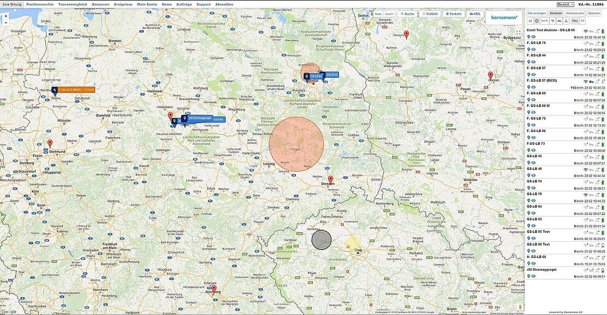The width and height of the screenshot is (607, 315).
Task: Sort vehicles by speed using km/h button
Action: (545, 21)
